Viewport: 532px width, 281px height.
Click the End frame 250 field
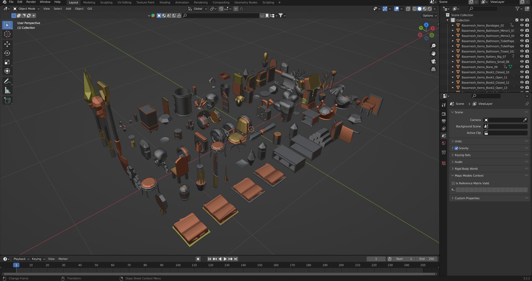(427, 259)
